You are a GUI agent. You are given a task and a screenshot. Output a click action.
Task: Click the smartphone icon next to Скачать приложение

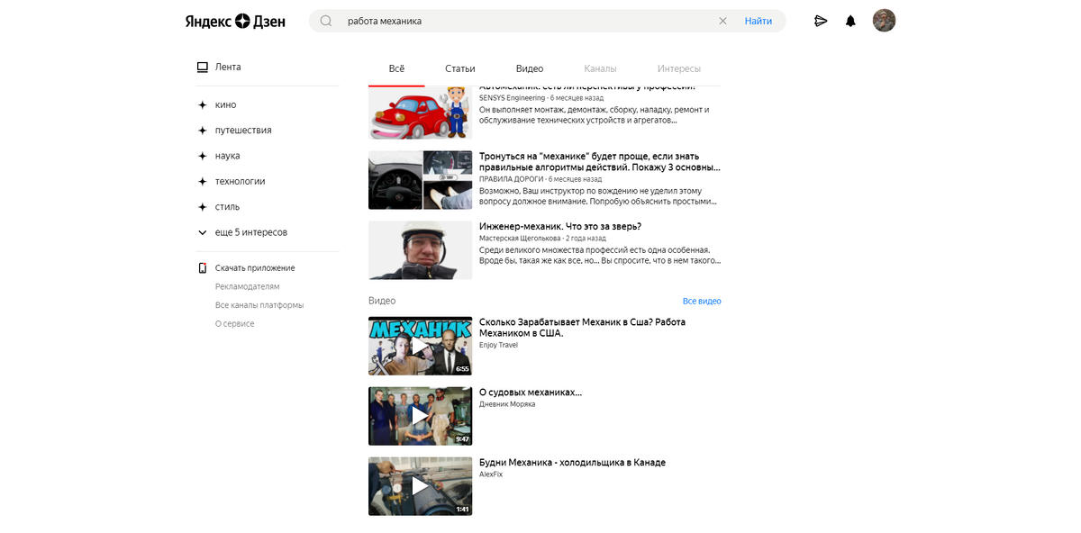coord(202,267)
